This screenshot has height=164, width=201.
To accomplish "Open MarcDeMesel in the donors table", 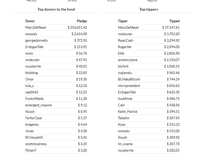I will click(35, 27).
